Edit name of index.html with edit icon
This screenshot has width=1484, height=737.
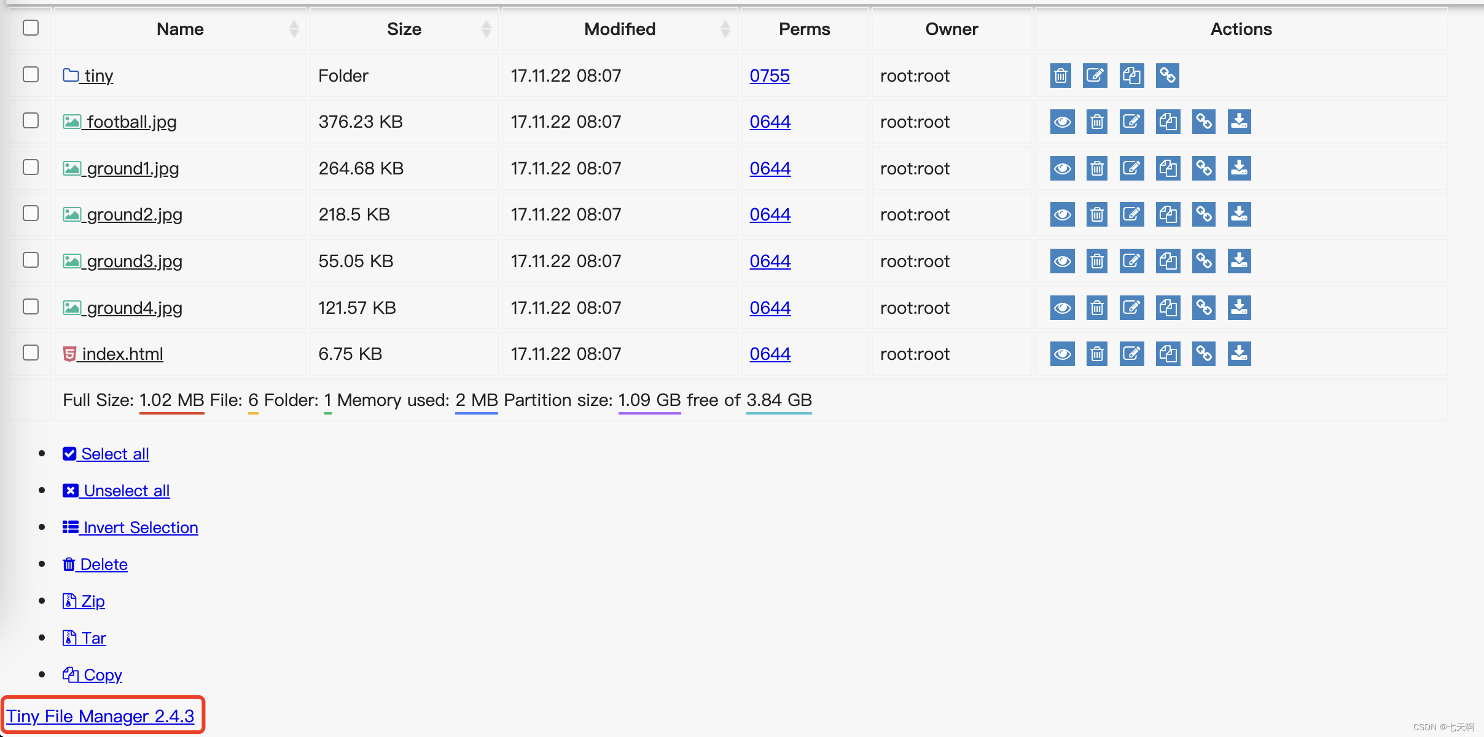pyautogui.click(x=1132, y=354)
